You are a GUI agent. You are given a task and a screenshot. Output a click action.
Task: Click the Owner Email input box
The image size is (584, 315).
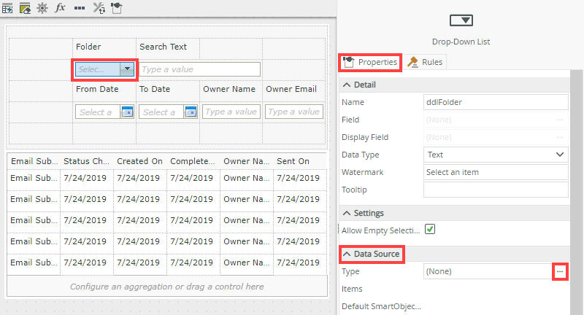click(294, 112)
